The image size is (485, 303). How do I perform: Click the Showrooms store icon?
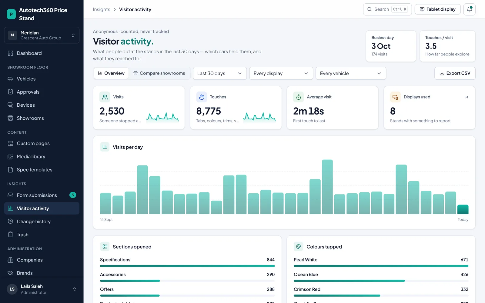click(x=10, y=118)
